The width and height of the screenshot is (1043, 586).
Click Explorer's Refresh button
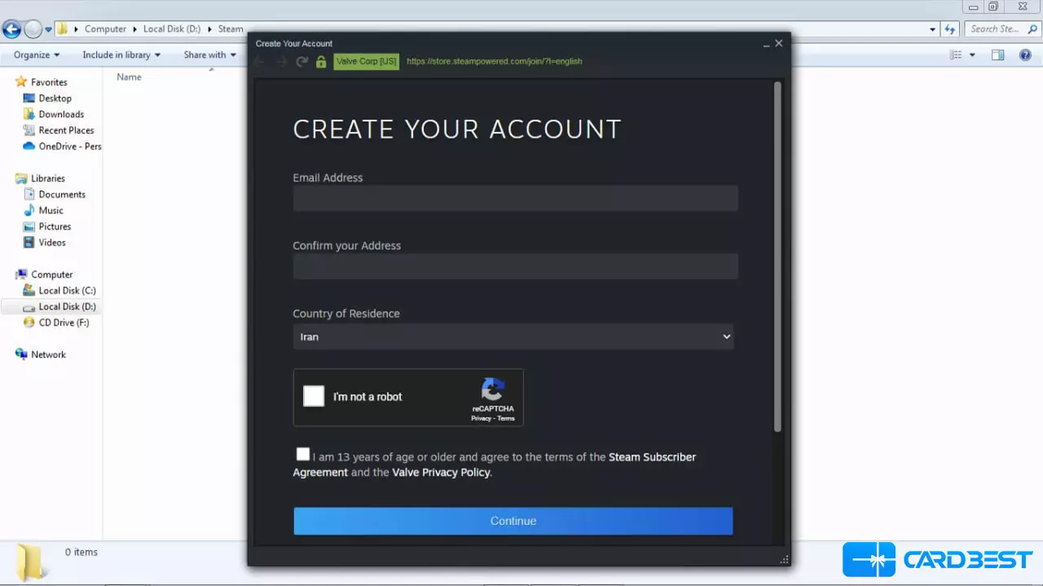click(x=950, y=29)
